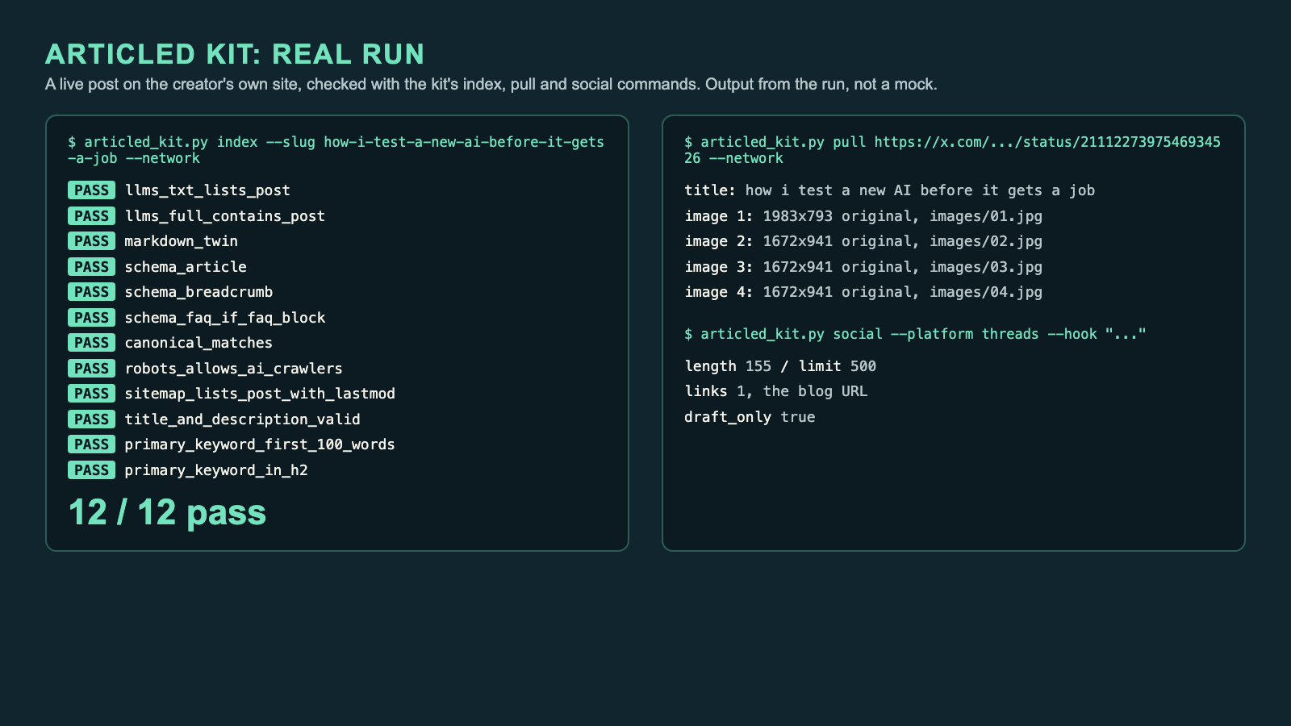Select the markdown_twin check name
Image resolution: width=1291 pixels, height=726 pixels.
(x=181, y=241)
